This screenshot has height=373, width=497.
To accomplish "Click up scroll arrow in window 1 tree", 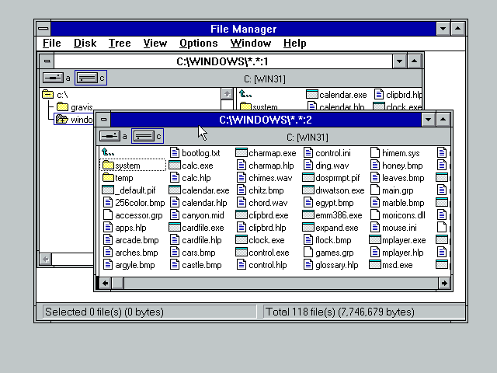I will [227, 94].
